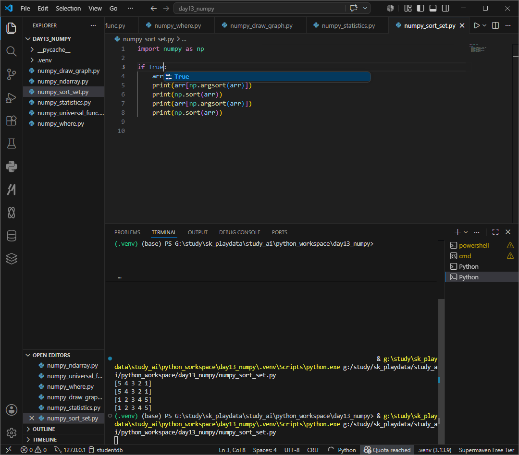Open numpy_ndarray.py in the file tree
The image size is (519, 455).
coord(63,81)
